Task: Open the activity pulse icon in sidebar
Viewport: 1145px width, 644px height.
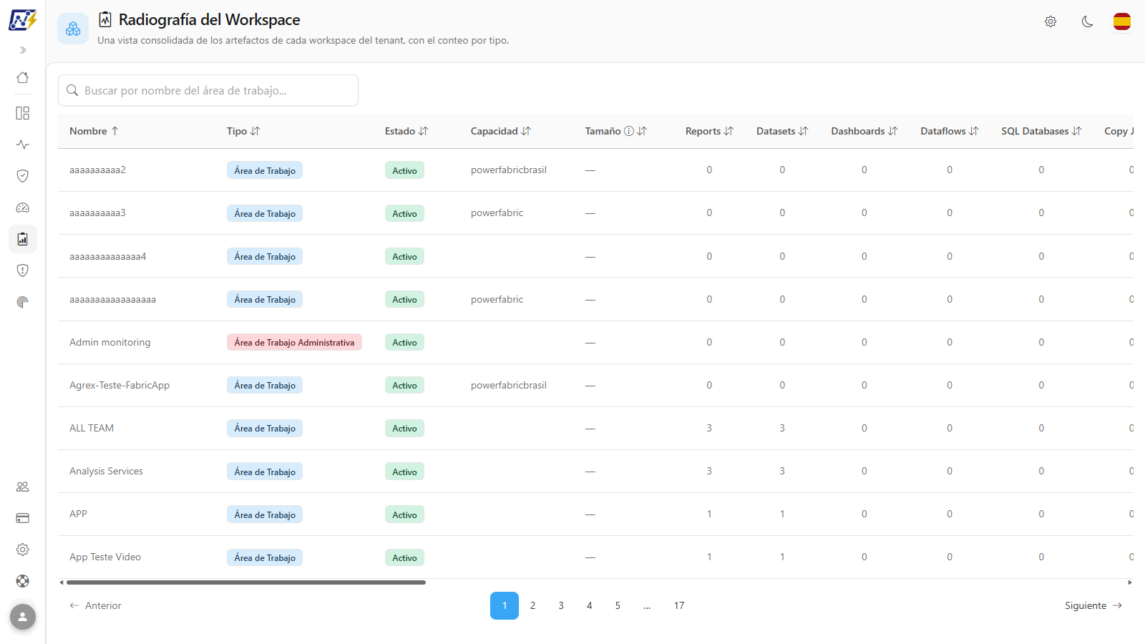Action: tap(23, 145)
